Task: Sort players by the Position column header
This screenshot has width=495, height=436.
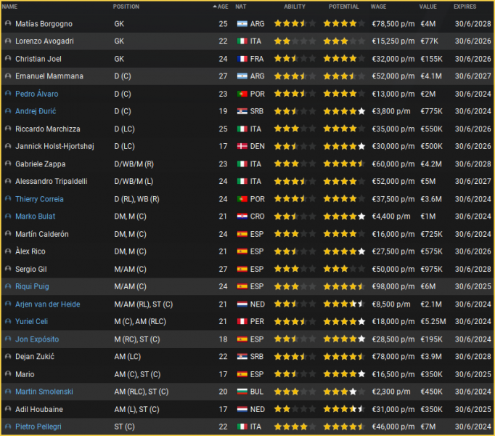Action: point(126,7)
